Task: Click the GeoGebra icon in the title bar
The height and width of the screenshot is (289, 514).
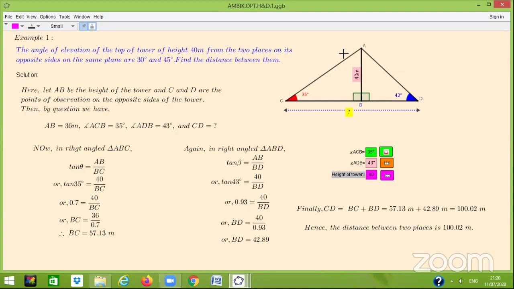Action: pos(7,6)
